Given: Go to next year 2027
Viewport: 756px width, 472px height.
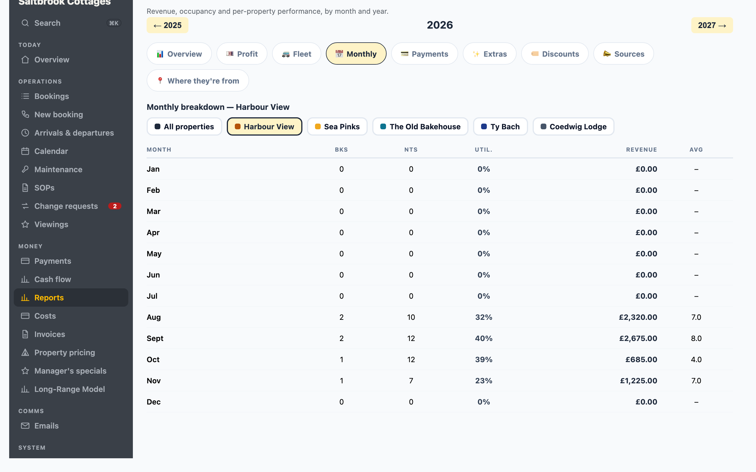Looking at the screenshot, I should 712,25.
